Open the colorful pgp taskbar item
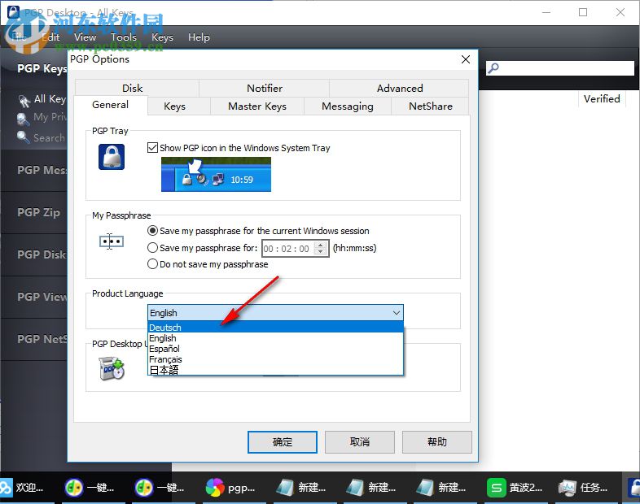Screen dimensions: 640x504 click(230, 488)
